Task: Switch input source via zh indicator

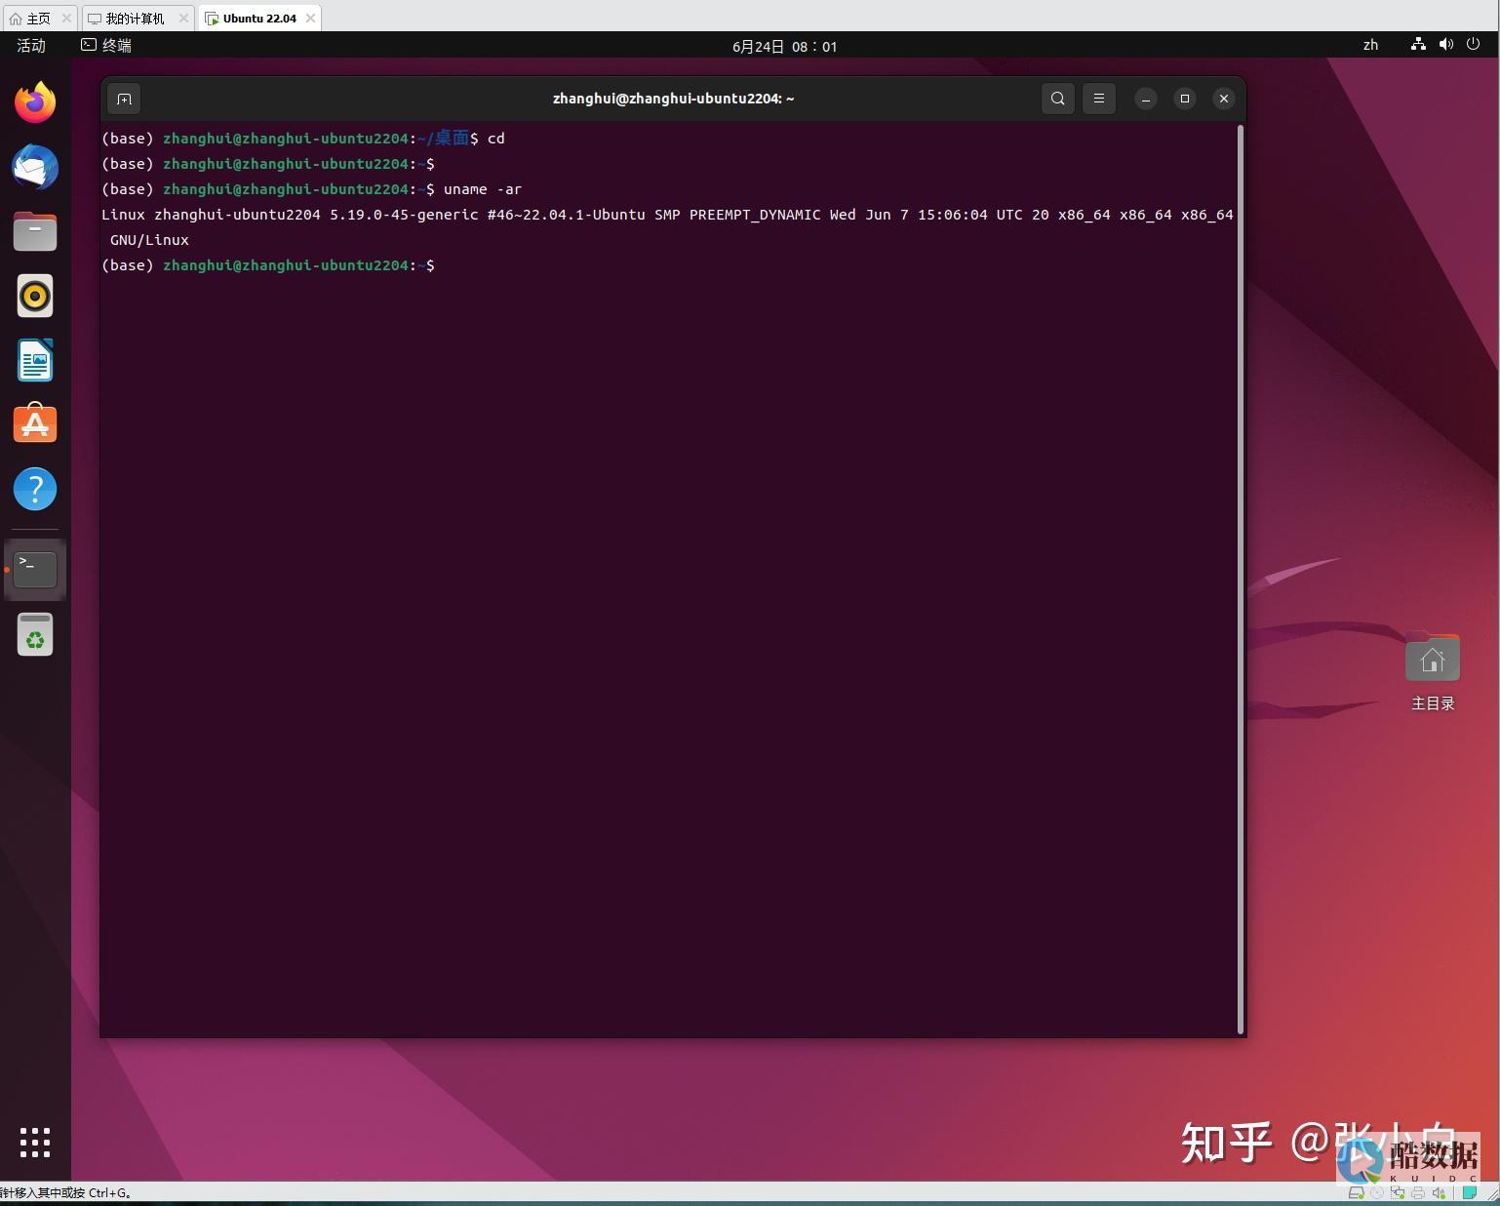Action: pos(1370,45)
